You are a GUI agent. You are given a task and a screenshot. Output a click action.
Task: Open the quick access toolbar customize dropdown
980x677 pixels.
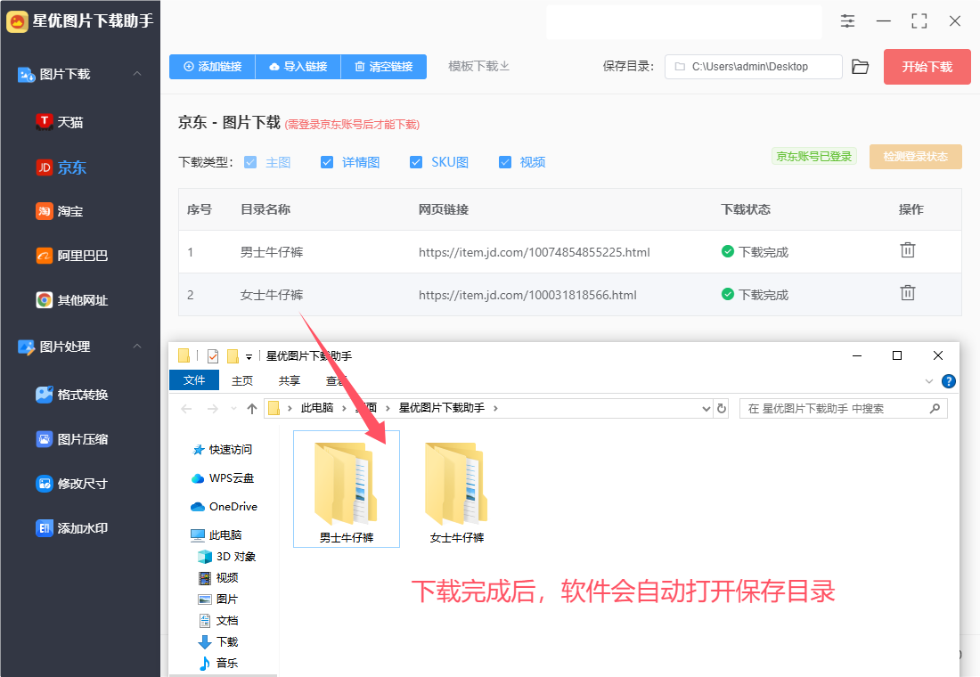249,357
